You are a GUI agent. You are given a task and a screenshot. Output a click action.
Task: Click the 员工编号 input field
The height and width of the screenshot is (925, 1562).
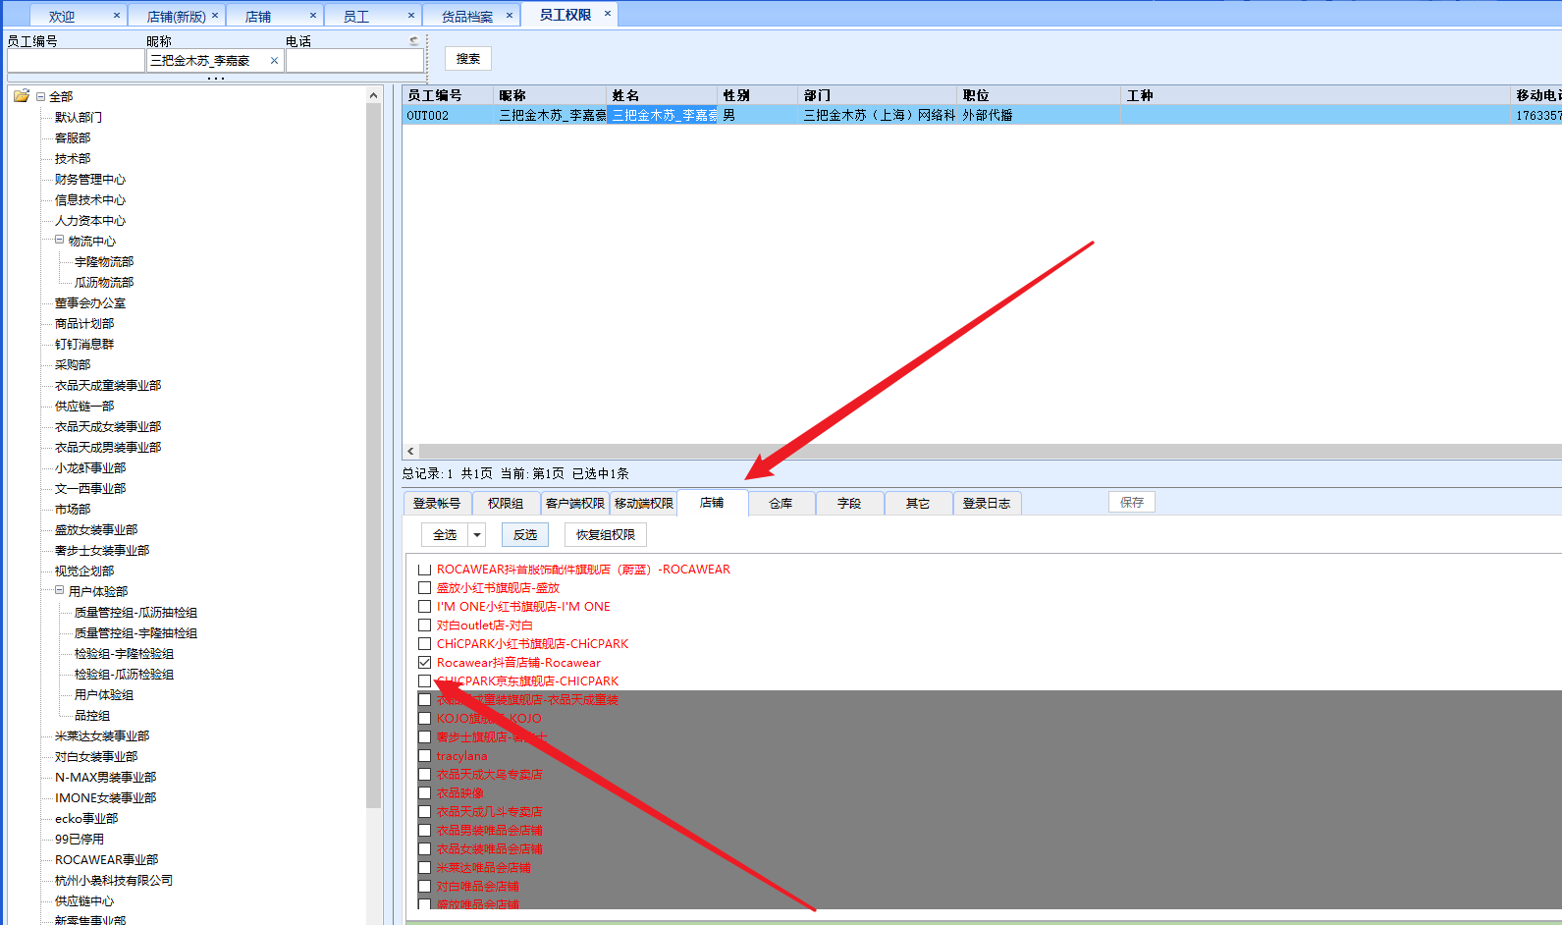click(76, 61)
